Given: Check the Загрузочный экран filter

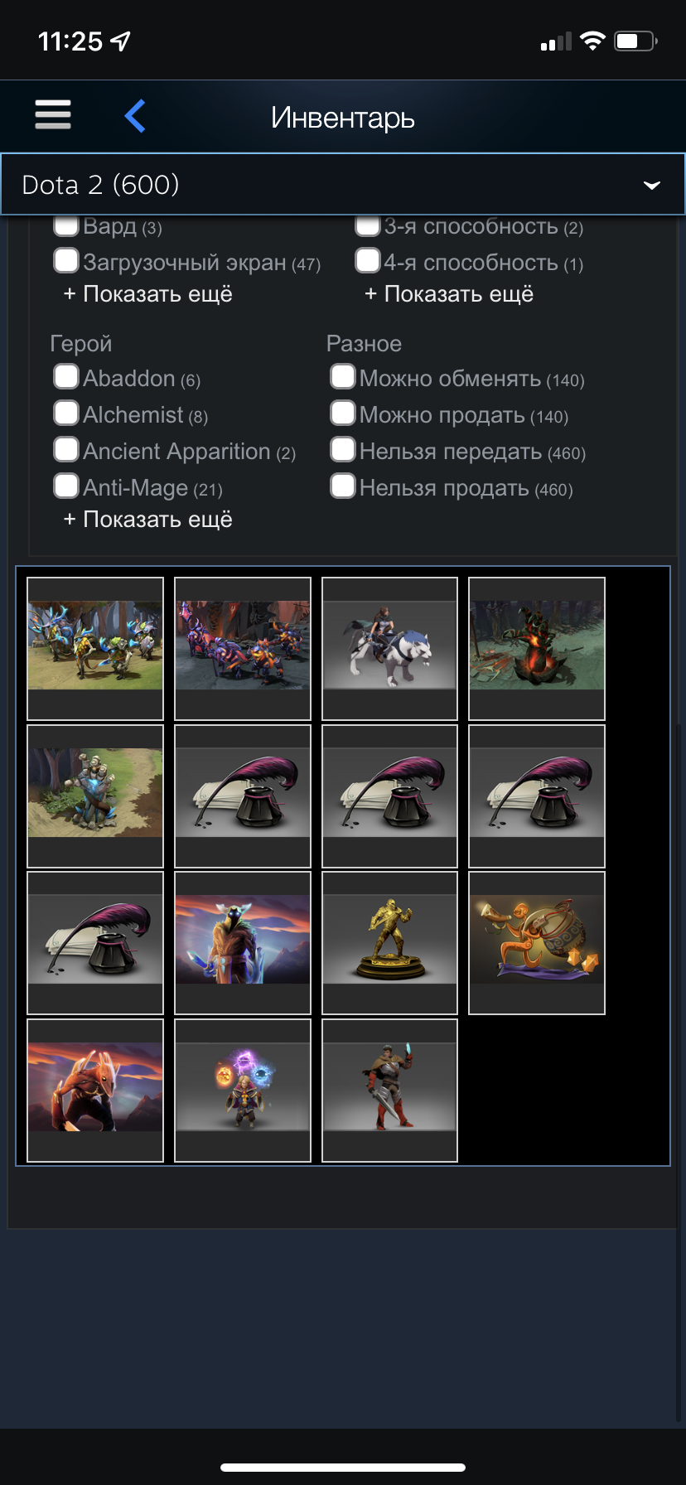Looking at the screenshot, I should [66, 260].
